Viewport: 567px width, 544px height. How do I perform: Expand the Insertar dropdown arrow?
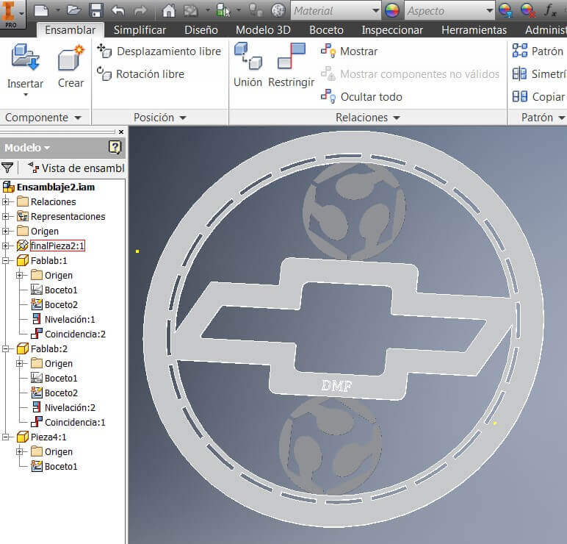click(x=26, y=95)
